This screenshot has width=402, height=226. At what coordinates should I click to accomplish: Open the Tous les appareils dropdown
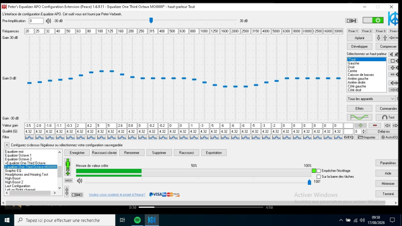pos(371,99)
